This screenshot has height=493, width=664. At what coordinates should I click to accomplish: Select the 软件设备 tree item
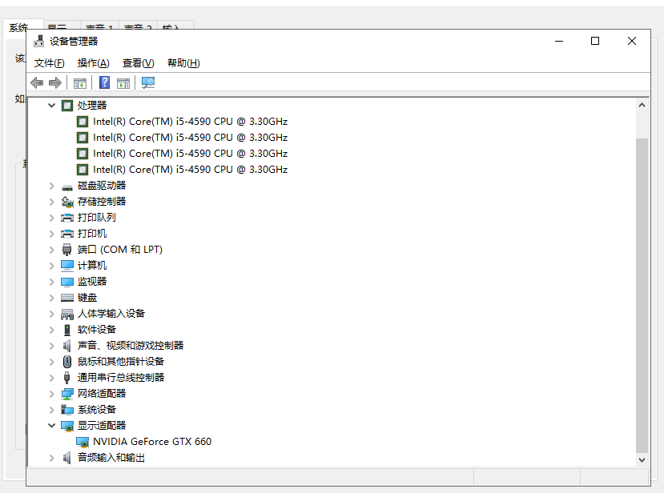tap(97, 330)
